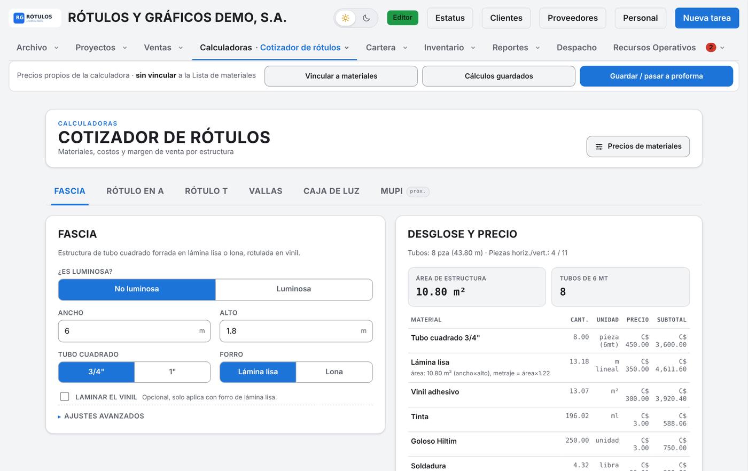Switch to the VALLAS tab
Viewport: 748px width, 471px height.
[266, 191]
